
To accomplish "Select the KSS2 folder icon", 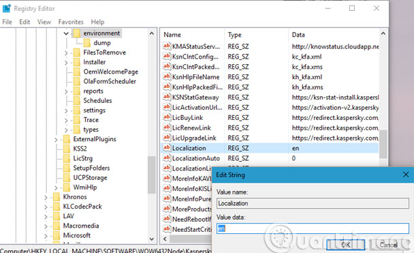I will pos(67,149).
